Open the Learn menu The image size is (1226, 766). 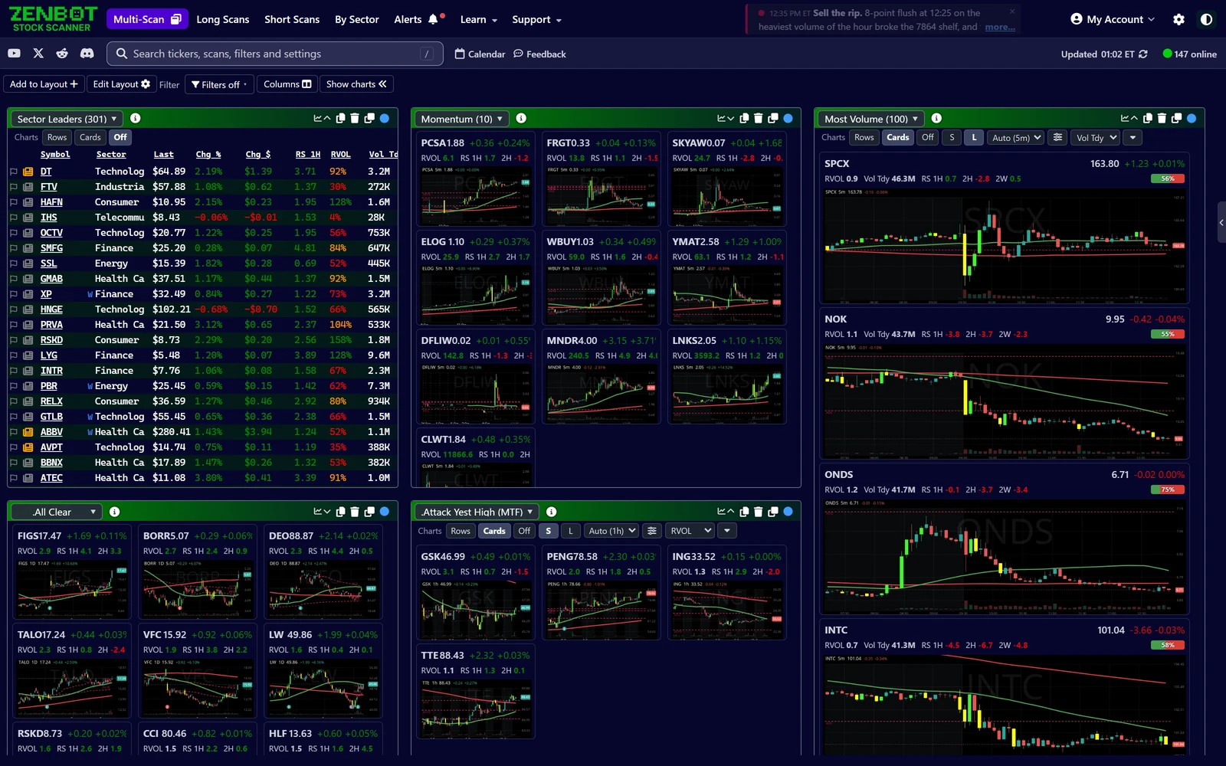coord(479,19)
